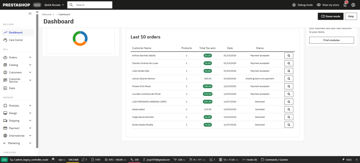
Task: Select Dashboard in the sidebar menu
Action: [16, 32]
